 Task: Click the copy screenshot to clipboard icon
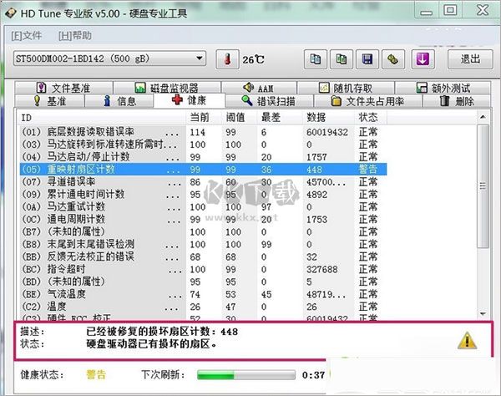coord(342,59)
